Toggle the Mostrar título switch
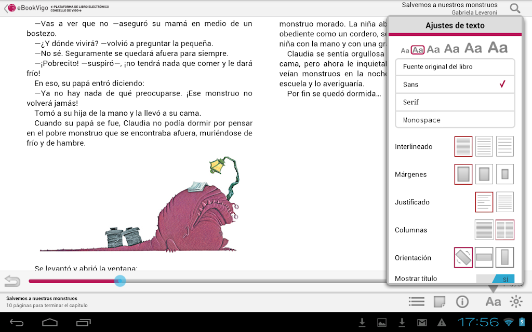The height and width of the screenshot is (332, 532). click(x=495, y=279)
